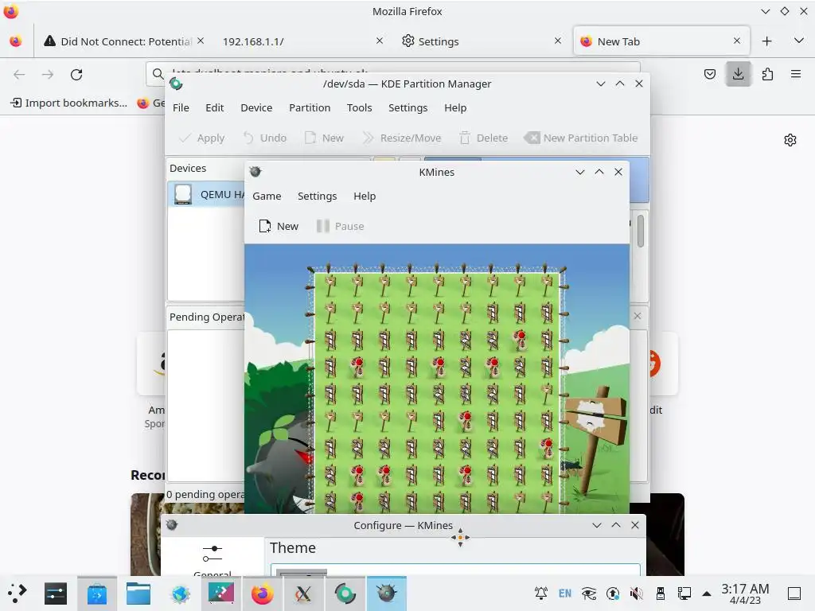The width and height of the screenshot is (815, 611).
Task: Click Resize/Move in Partition Manager toolbar
Action: [402, 138]
